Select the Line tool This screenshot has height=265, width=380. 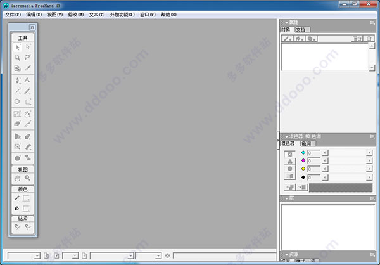click(18, 91)
